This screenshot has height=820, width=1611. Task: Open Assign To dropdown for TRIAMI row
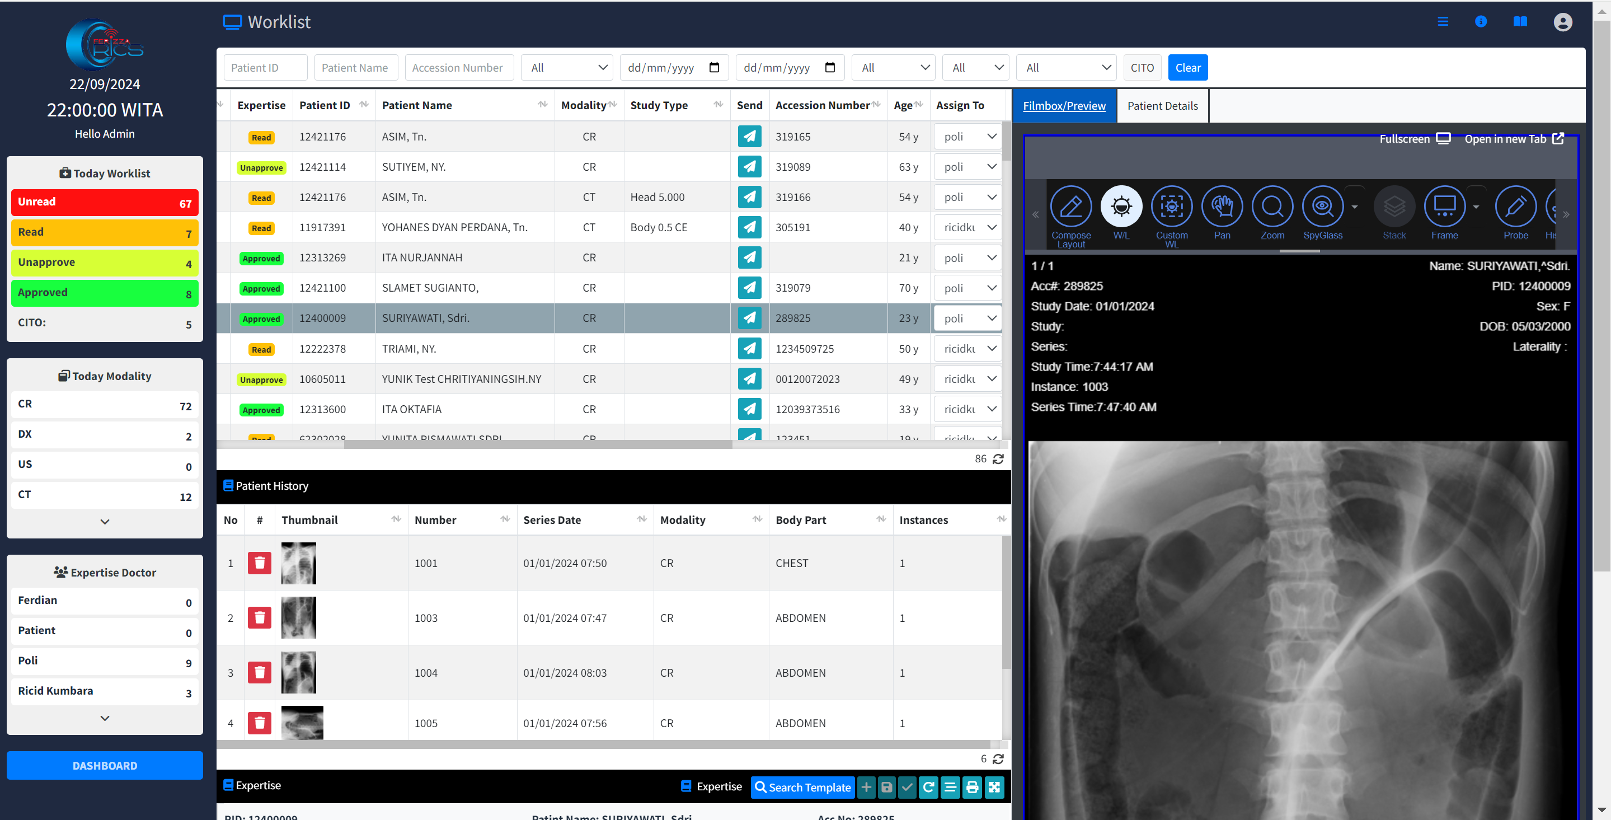(x=967, y=348)
